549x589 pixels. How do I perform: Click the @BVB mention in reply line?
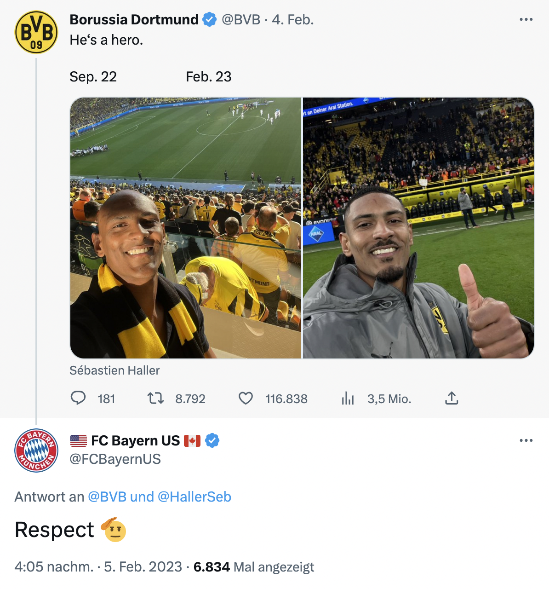point(107,497)
